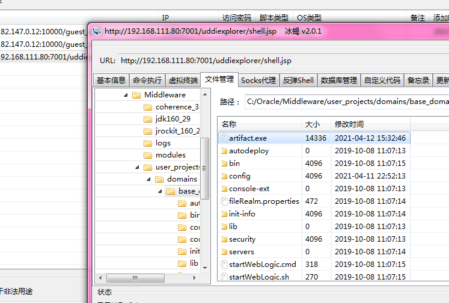Screen dimensions: 449x303
Task: Click the Behinder app icon in title bar
Action: tap(97, 31)
